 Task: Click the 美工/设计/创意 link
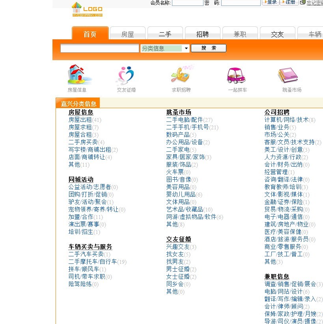(x=284, y=149)
